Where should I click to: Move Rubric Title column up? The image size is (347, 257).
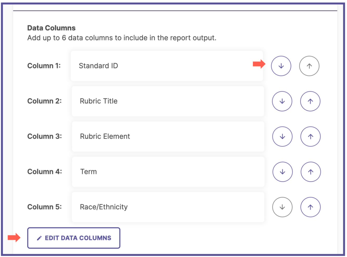pos(310,101)
